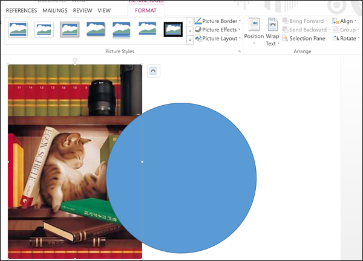The image size is (363, 261).
Task: Open the Rotate dropdown
Action: 346,39
